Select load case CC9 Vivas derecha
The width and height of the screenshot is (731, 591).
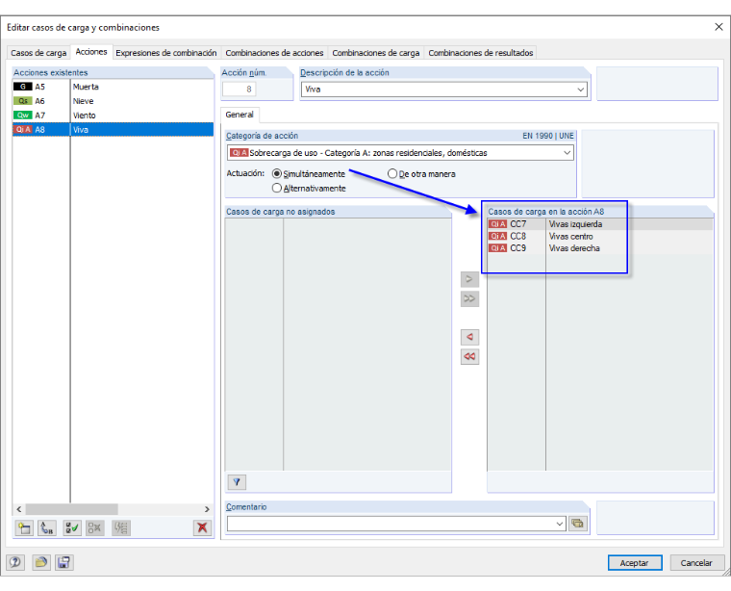coord(600,248)
